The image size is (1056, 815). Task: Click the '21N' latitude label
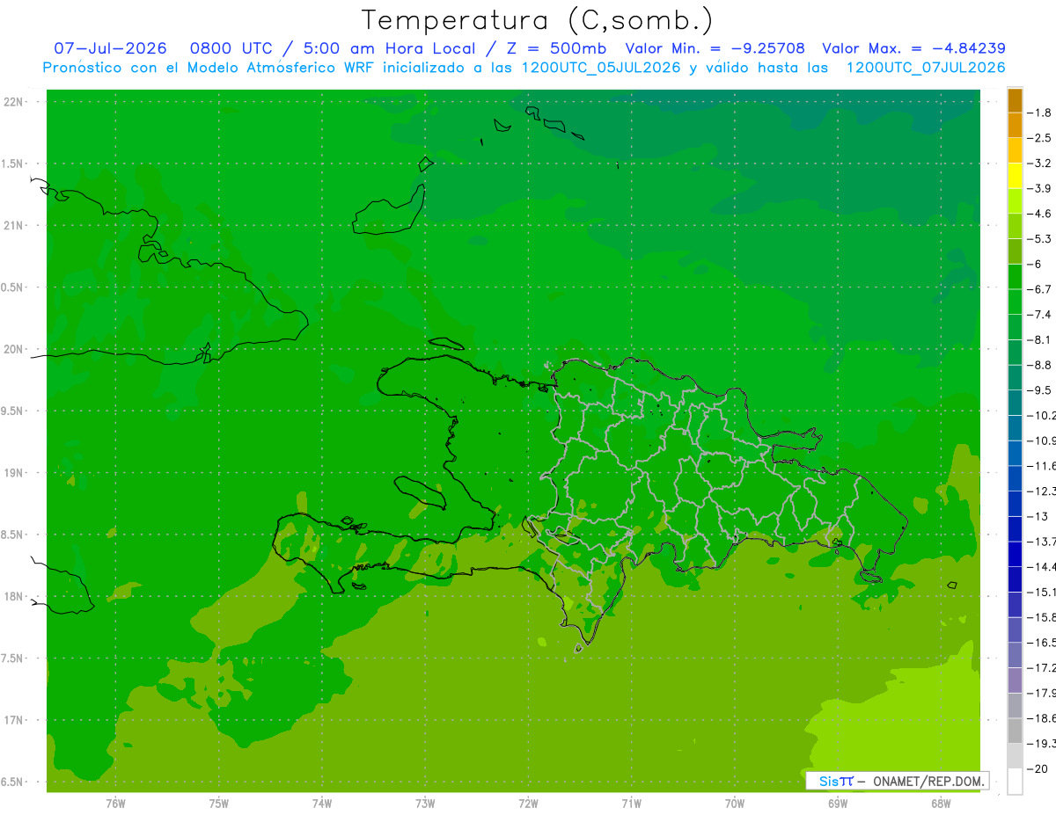click(13, 226)
